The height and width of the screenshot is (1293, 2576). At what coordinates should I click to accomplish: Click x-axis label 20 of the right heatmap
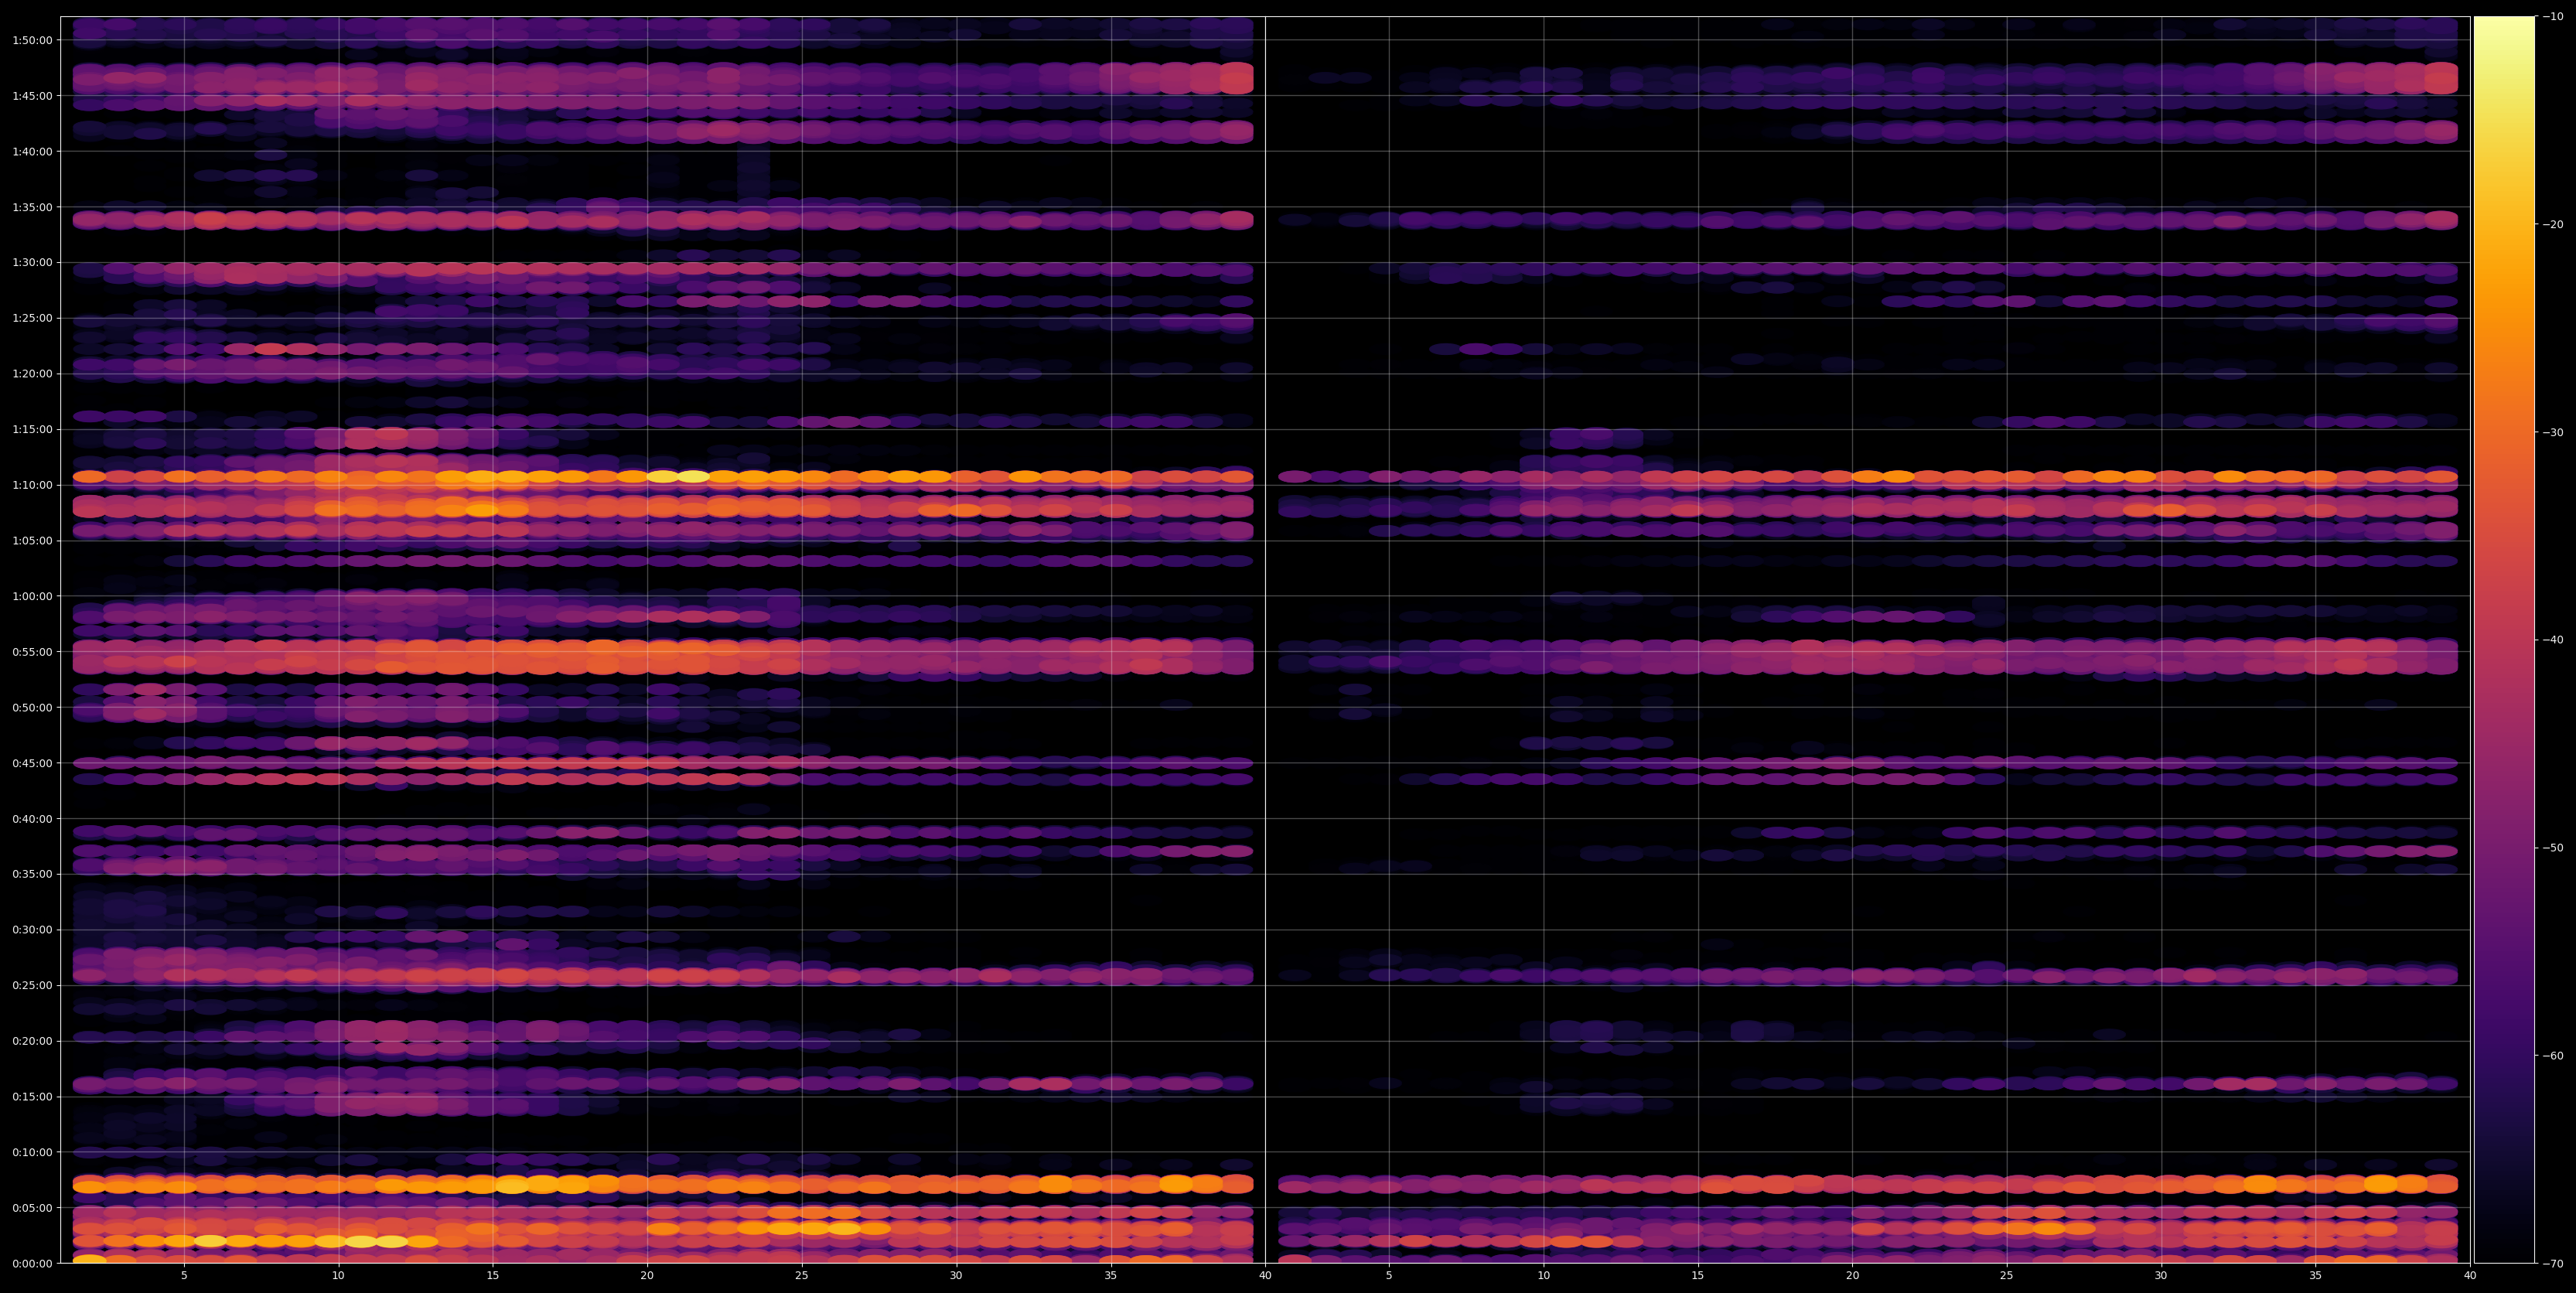coord(1852,1276)
